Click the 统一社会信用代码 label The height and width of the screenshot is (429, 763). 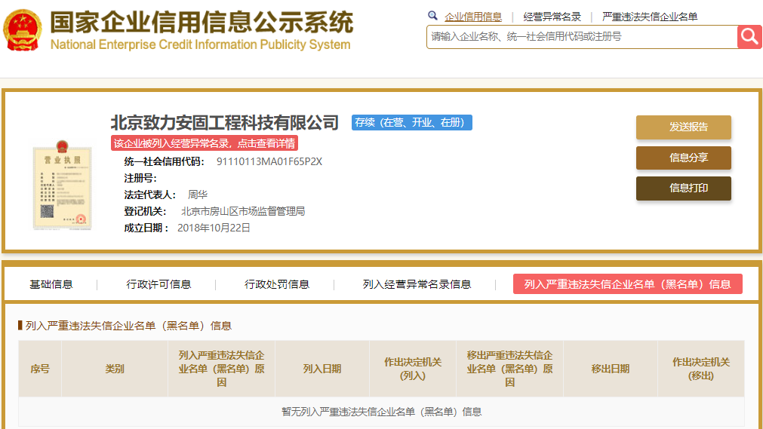pyautogui.click(x=164, y=161)
